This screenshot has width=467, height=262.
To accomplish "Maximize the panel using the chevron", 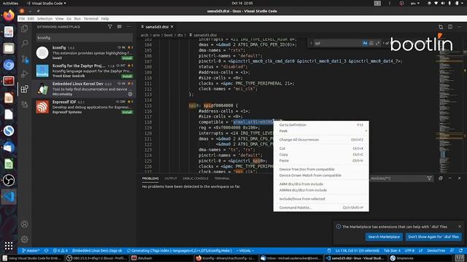I will (x=450, y=178).
